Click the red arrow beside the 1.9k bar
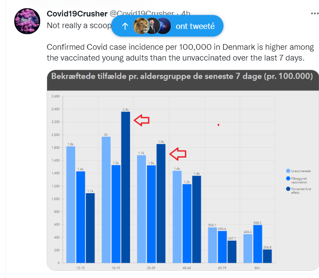The height and width of the screenshot is (278, 319). tap(177, 153)
